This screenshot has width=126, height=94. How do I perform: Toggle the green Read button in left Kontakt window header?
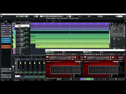tap(48, 52)
